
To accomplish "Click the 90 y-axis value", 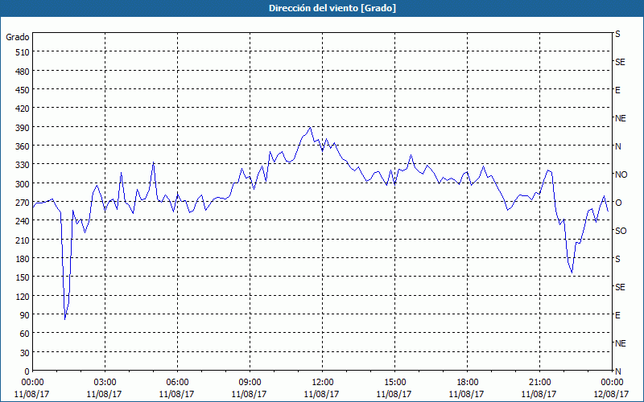I will pos(25,315).
